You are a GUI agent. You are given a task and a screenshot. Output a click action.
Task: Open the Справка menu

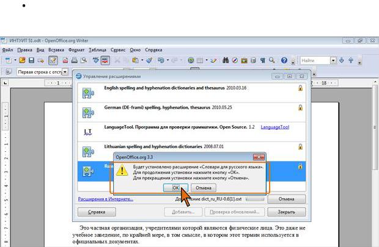153,50
